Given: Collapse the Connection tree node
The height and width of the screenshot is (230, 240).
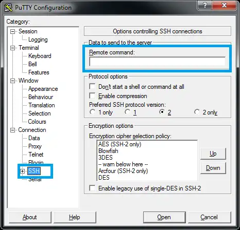Looking at the screenshot, I should coord(12,130).
